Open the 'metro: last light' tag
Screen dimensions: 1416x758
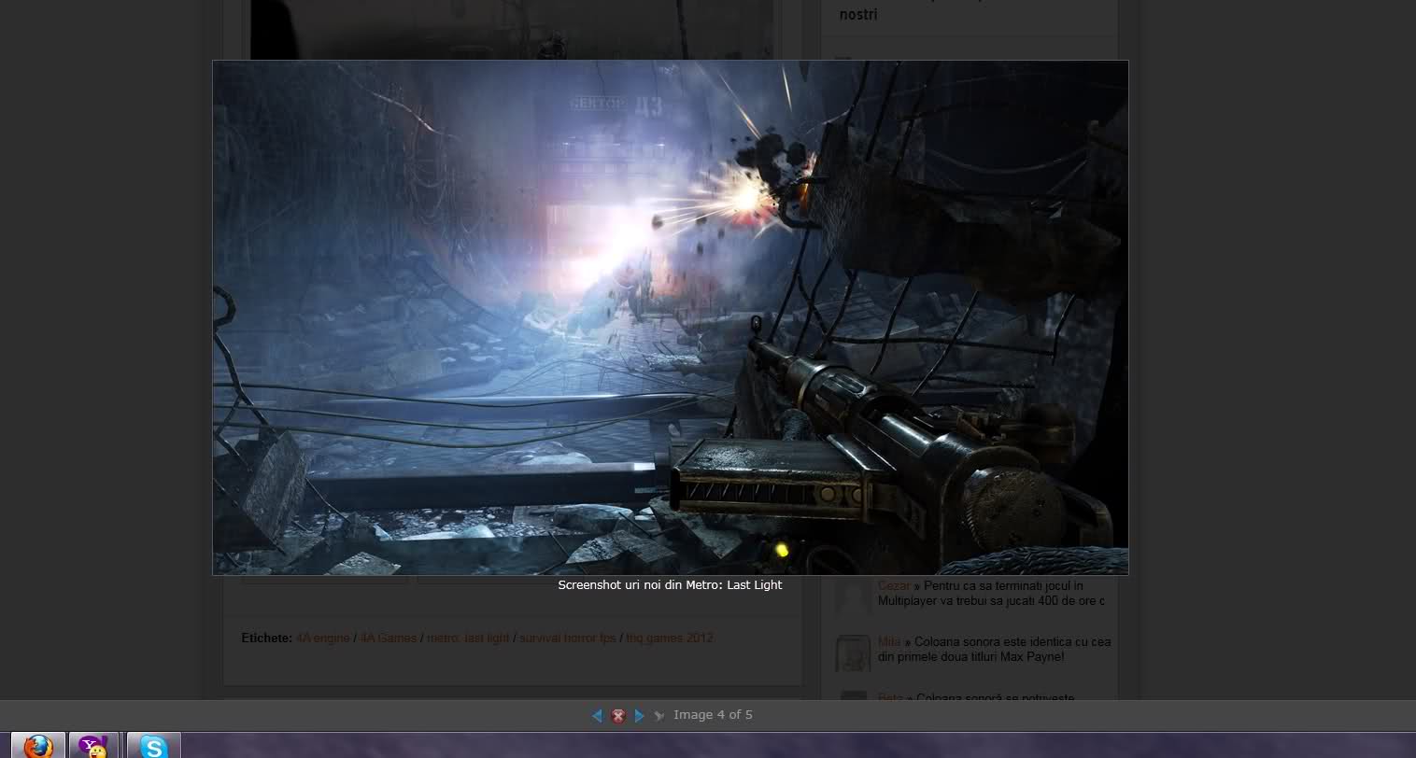pyautogui.click(x=468, y=639)
